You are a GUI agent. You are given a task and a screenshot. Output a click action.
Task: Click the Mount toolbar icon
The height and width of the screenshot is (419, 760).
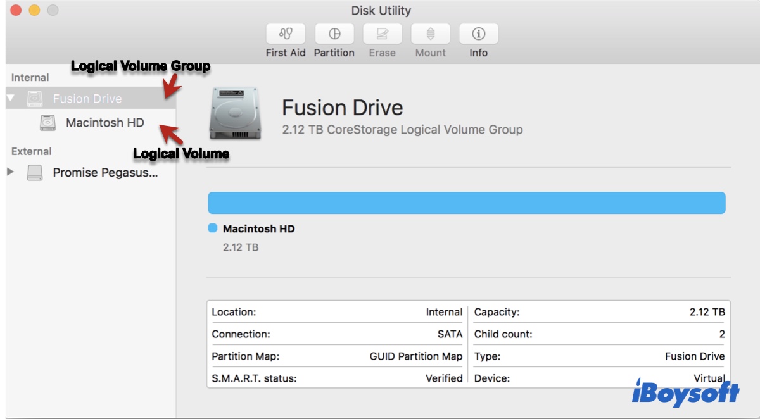(431, 34)
